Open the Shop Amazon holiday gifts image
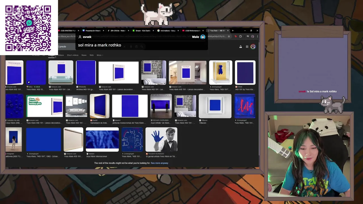The width and height of the screenshot is (363, 204). 45,106
